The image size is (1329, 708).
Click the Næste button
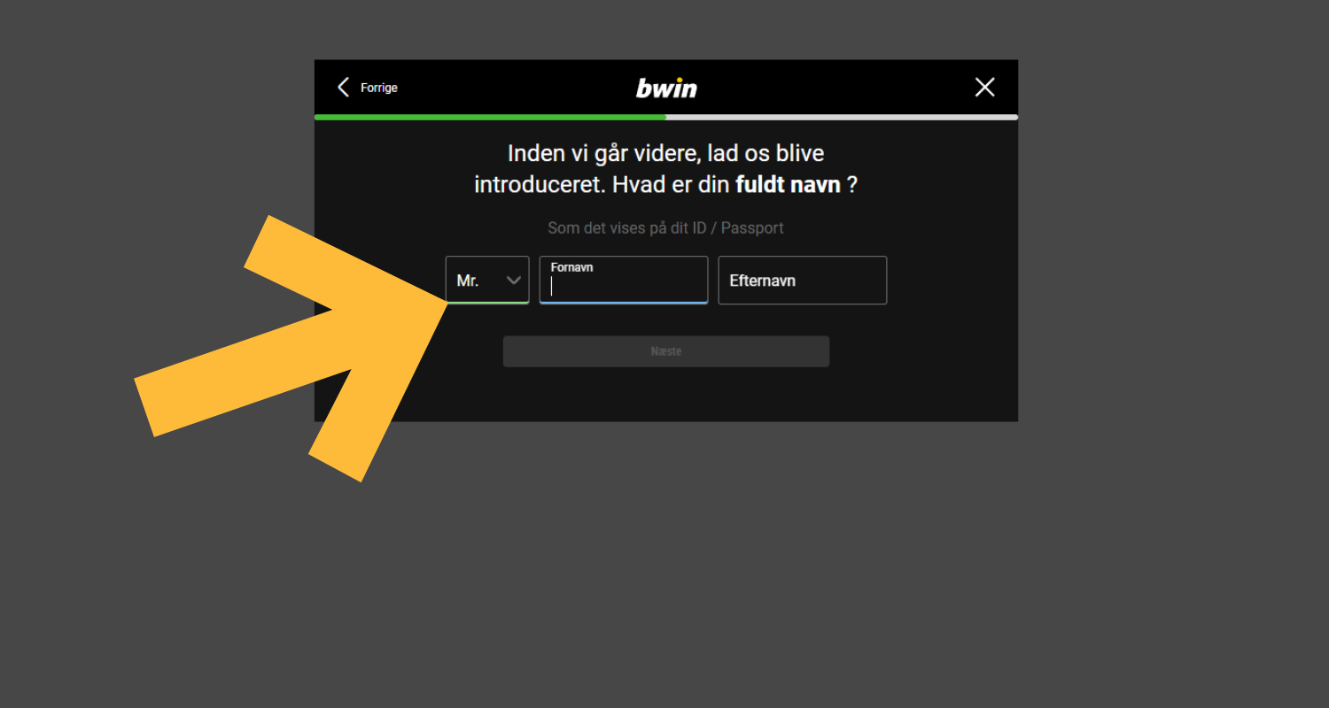[666, 351]
